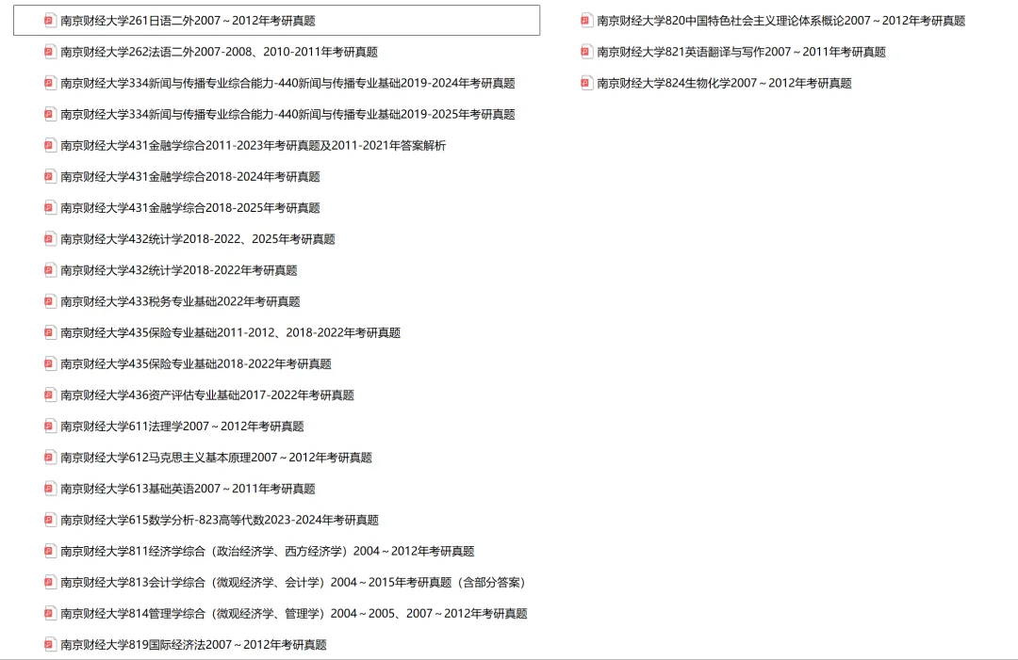This screenshot has height=660, width=1018.
Task: Select file name 南京财经大学261日语二外2007～2012年考研真题
Action: [x=188, y=21]
